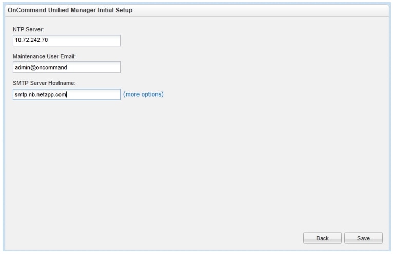Click the "NTP Server:" label
This screenshot has height=264, width=393.
(x=28, y=30)
